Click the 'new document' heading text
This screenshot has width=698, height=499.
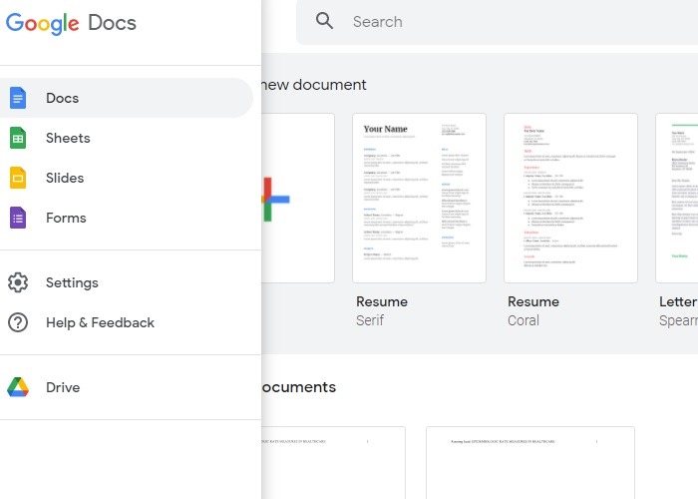tap(314, 85)
